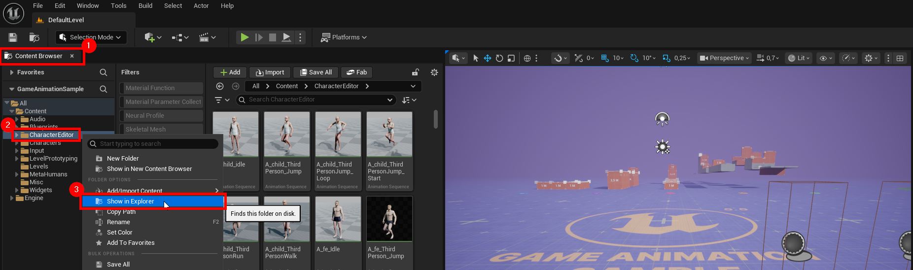Open play mode options three-dot menu
This screenshot has height=270, width=913.
click(x=300, y=37)
